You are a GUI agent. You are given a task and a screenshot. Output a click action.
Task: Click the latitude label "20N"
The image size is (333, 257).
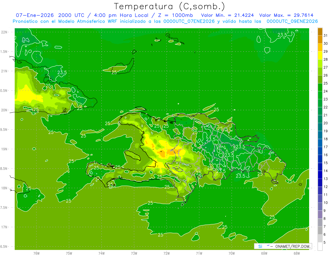tap(5, 110)
